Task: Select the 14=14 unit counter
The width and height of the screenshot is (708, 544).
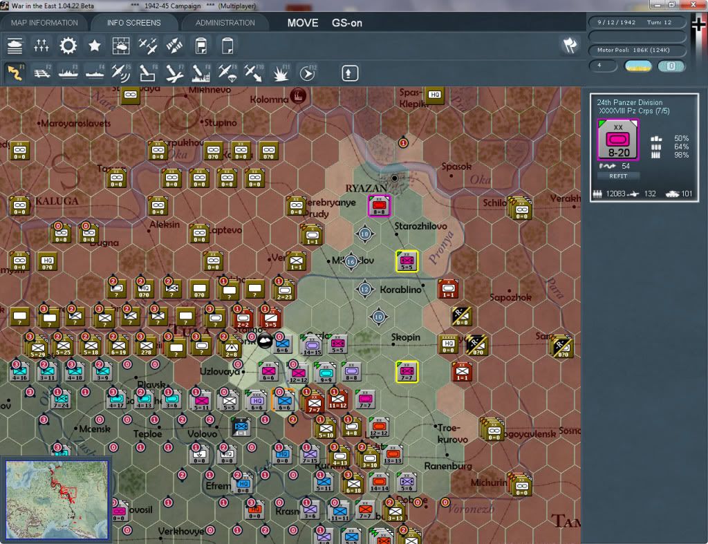Action: [x=380, y=482]
